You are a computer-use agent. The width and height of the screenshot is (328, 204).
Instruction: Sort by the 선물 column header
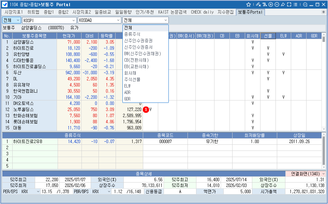coord(268,36)
